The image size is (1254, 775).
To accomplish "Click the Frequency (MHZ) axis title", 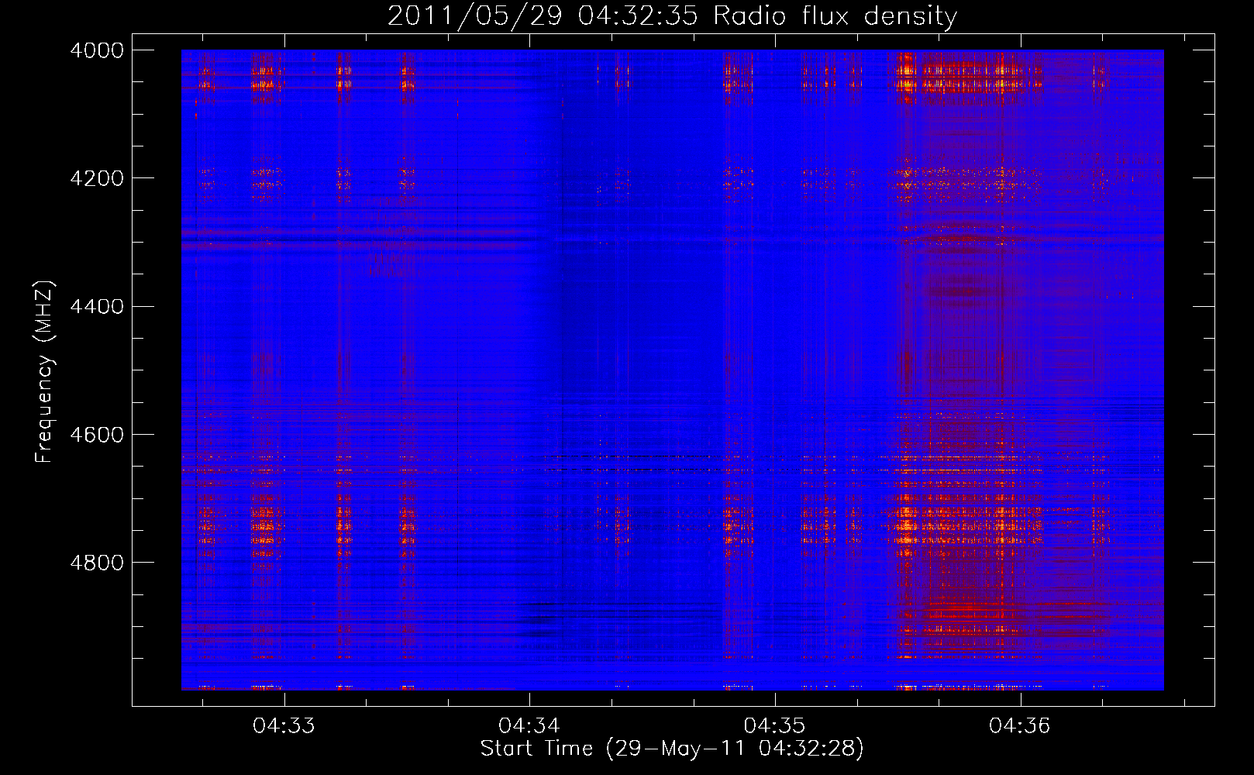I will pos(45,372).
